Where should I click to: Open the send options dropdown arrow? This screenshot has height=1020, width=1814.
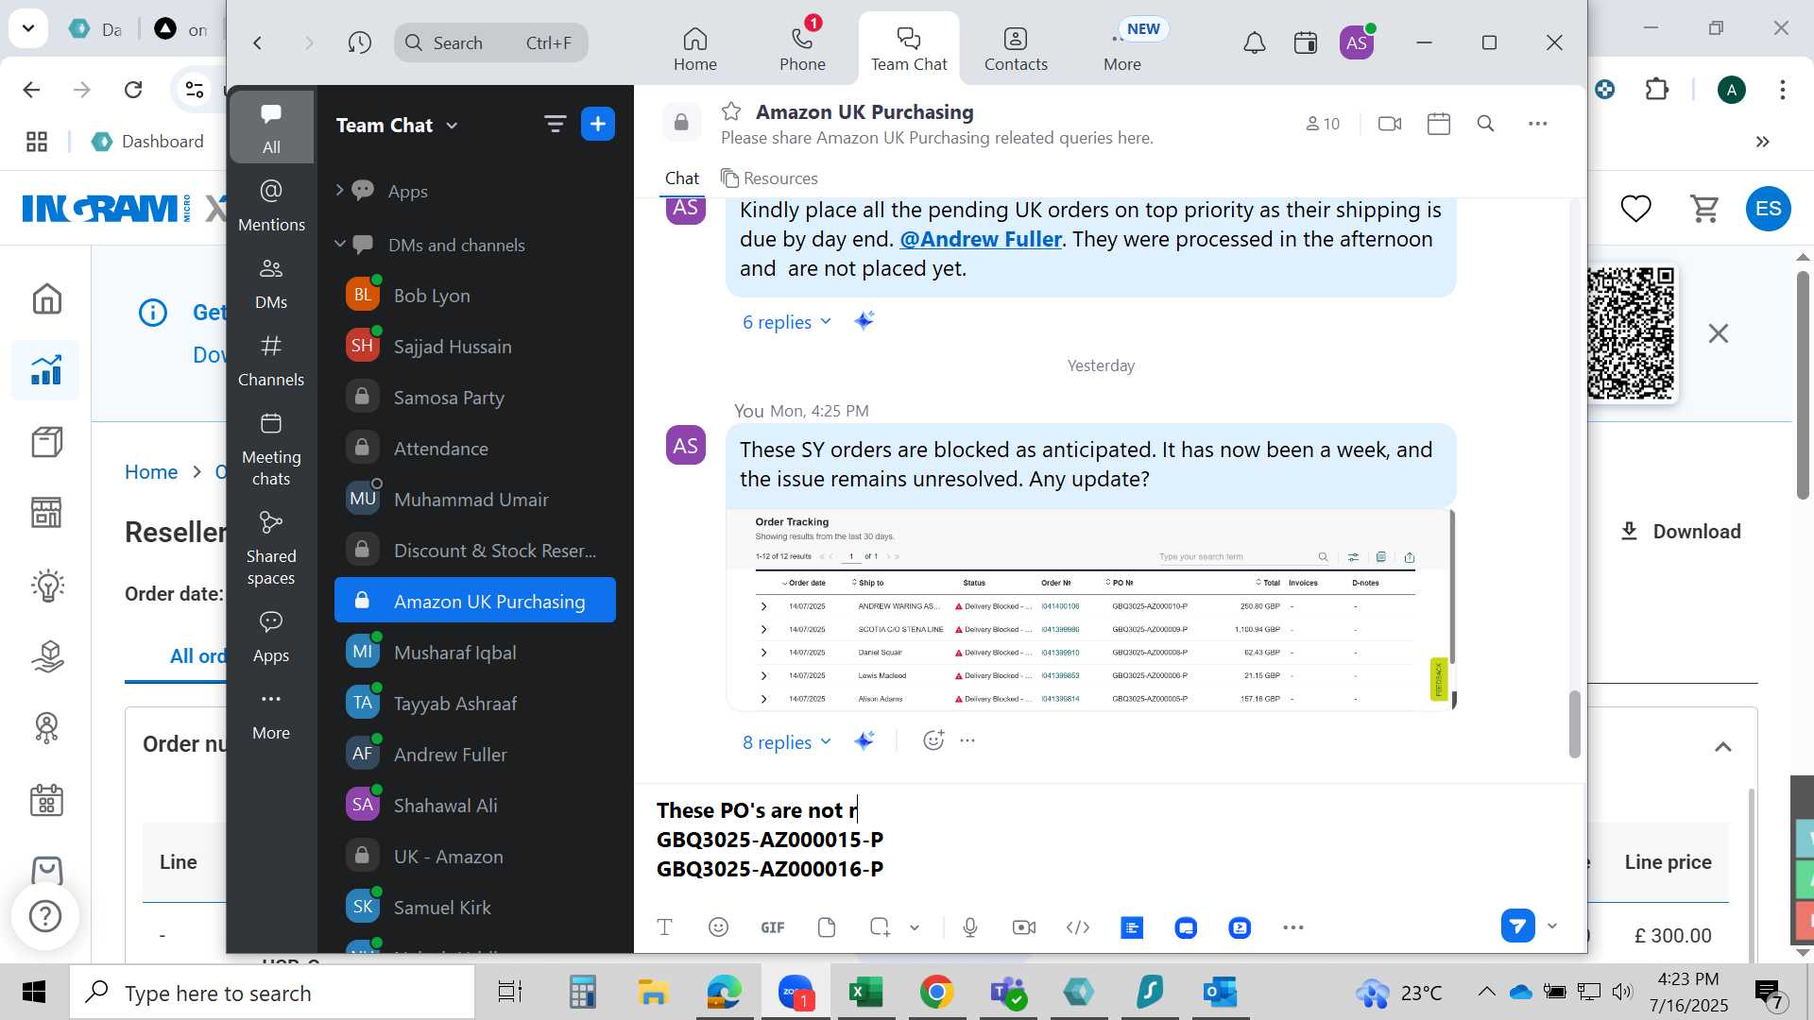tap(1551, 926)
